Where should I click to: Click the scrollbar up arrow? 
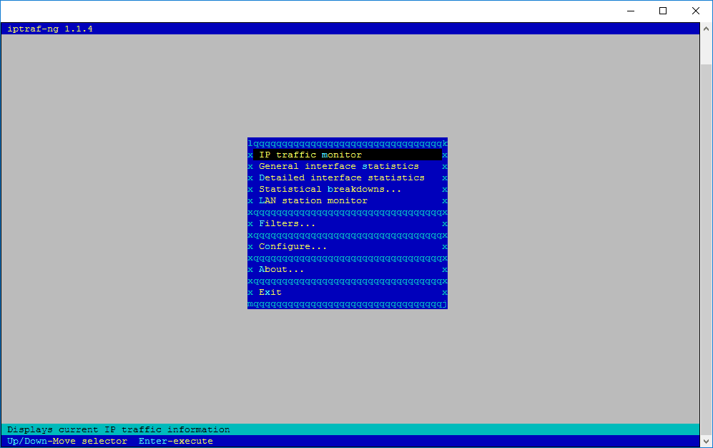pyautogui.click(x=706, y=29)
